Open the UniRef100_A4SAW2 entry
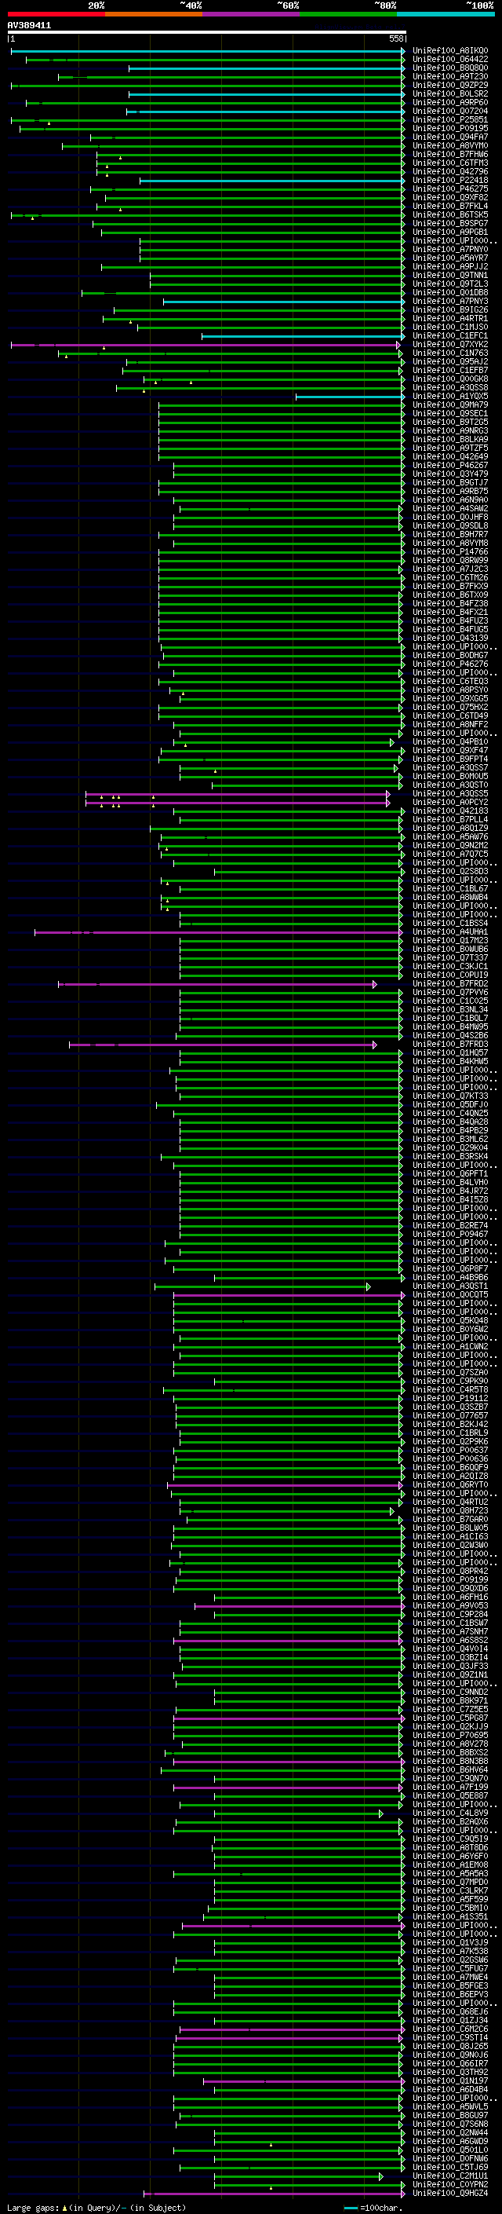The height and width of the screenshot is (2214, 502). (449, 509)
